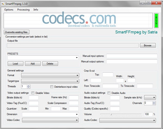Maximize the SmartFFmpeg window
The image size is (163, 129).
pyautogui.click(x=148, y=3)
